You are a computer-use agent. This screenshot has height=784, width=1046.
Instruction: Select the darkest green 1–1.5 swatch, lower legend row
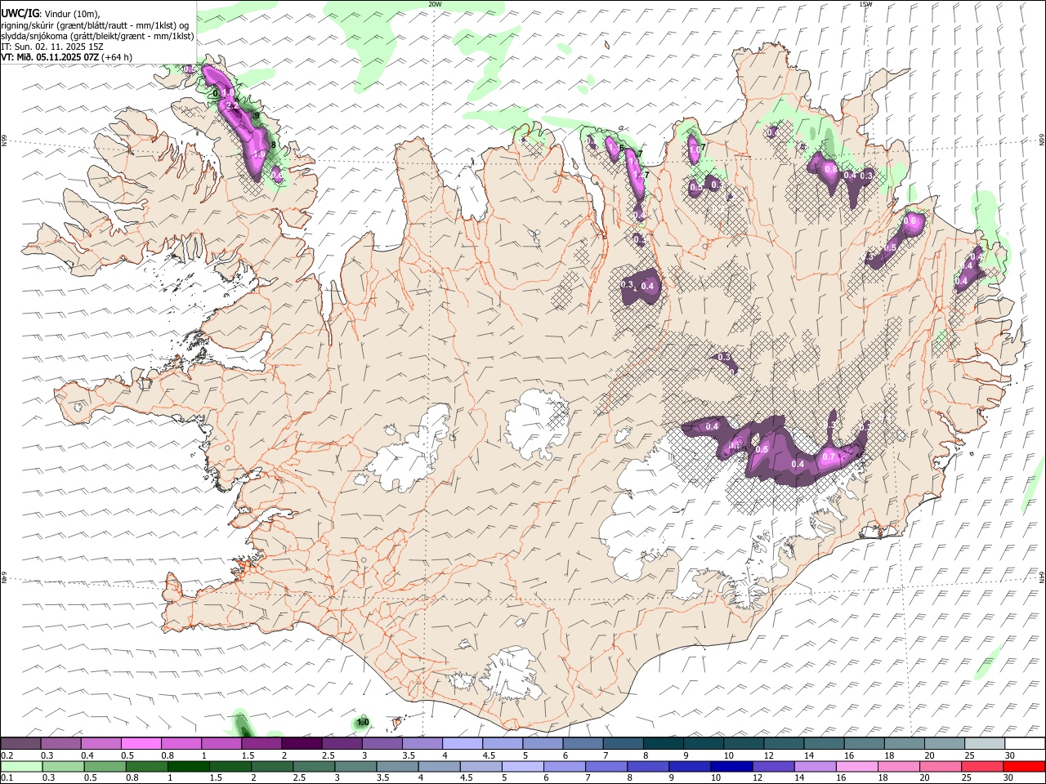coord(189,766)
